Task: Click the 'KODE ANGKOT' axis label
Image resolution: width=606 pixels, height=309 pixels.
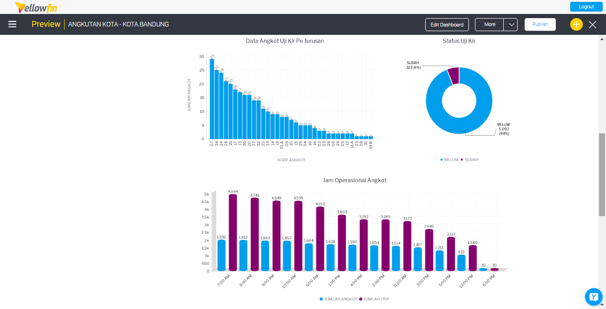Action: (x=291, y=160)
